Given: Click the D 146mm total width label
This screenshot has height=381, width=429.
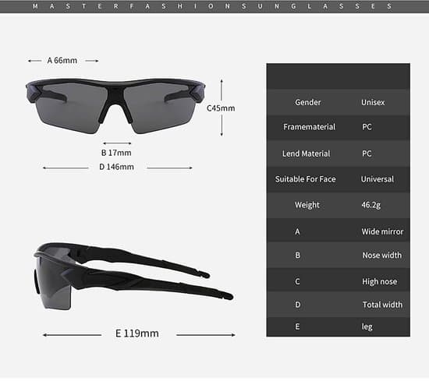Looking at the screenshot, I should click(x=116, y=167).
